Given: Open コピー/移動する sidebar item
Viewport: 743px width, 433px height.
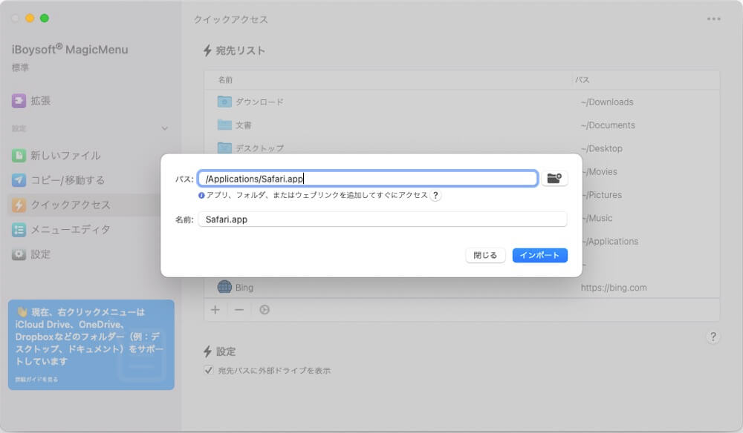Looking at the screenshot, I should click(x=67, y=180).
